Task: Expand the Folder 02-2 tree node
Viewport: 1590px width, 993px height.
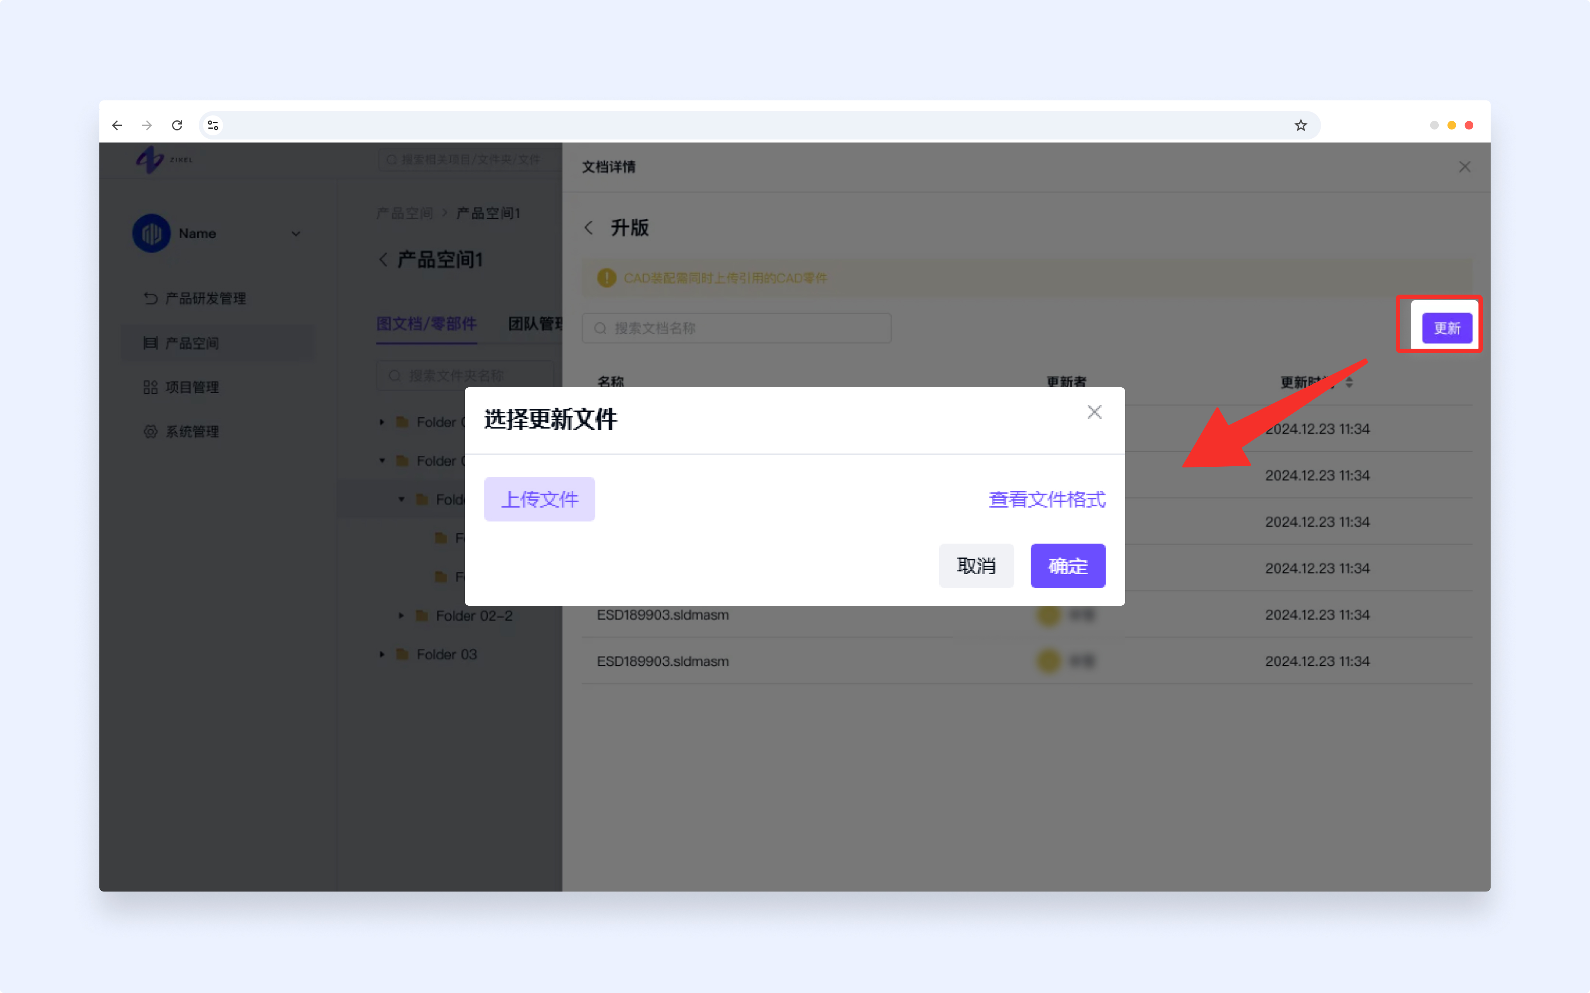Action: tap(402, 616)
